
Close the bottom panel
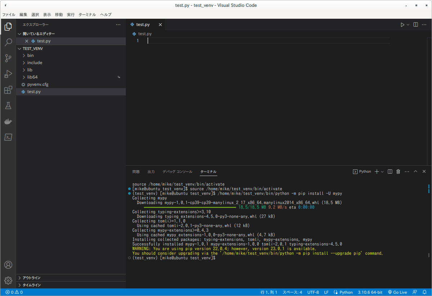[x=424, y=172]
